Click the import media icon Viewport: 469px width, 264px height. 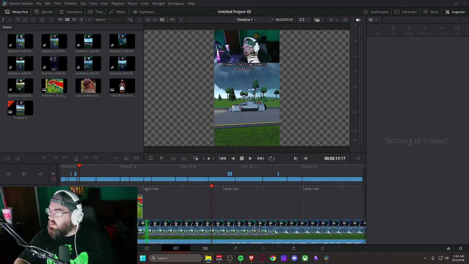[18, 19]
